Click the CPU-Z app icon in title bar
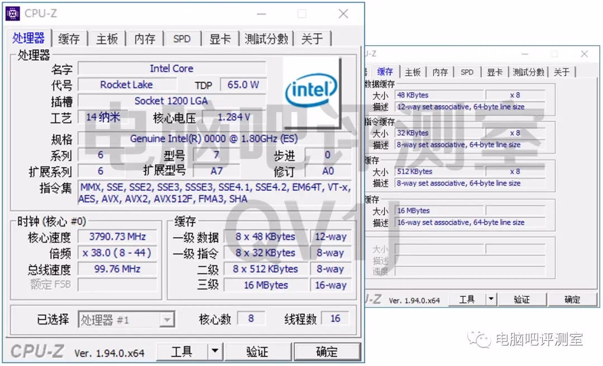Image resolution: width=603 pixels, height=366 pixels. click(x=12, y=13)
